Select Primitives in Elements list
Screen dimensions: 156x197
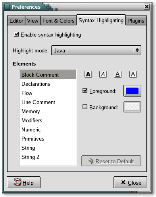48,139
